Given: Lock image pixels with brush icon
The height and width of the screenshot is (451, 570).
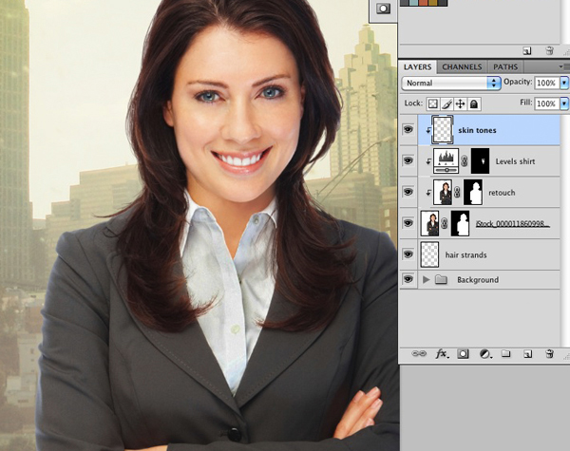Looking at the screenshot, I should (x=446, y=103).
